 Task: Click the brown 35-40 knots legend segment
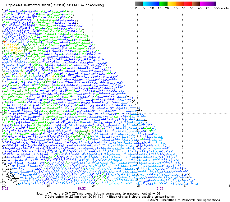pos(196,4)
